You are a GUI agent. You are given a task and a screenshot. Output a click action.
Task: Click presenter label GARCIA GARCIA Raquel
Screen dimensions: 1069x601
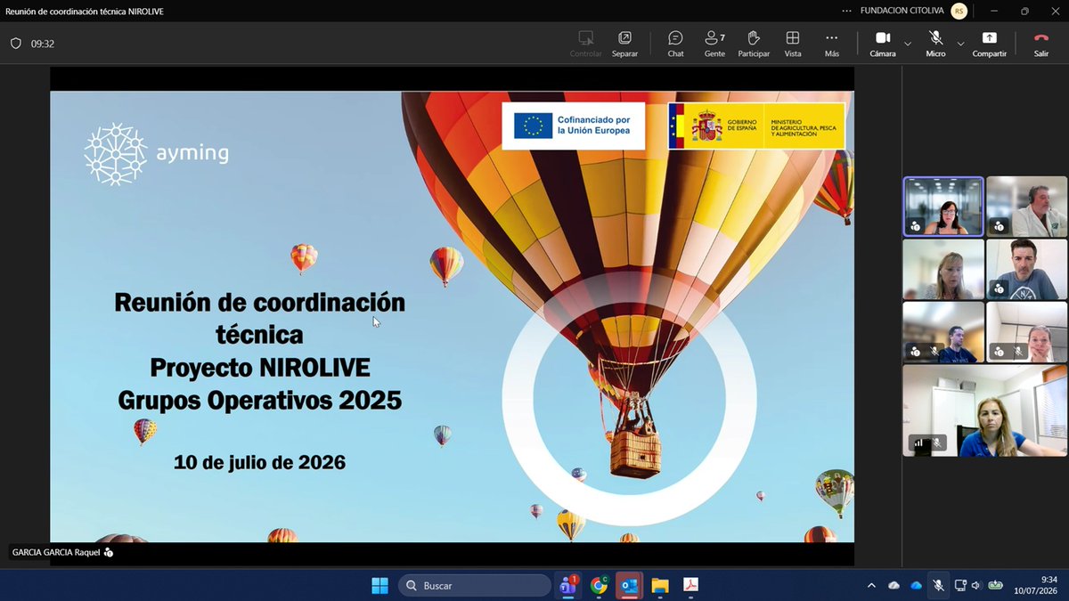[62, 552]
